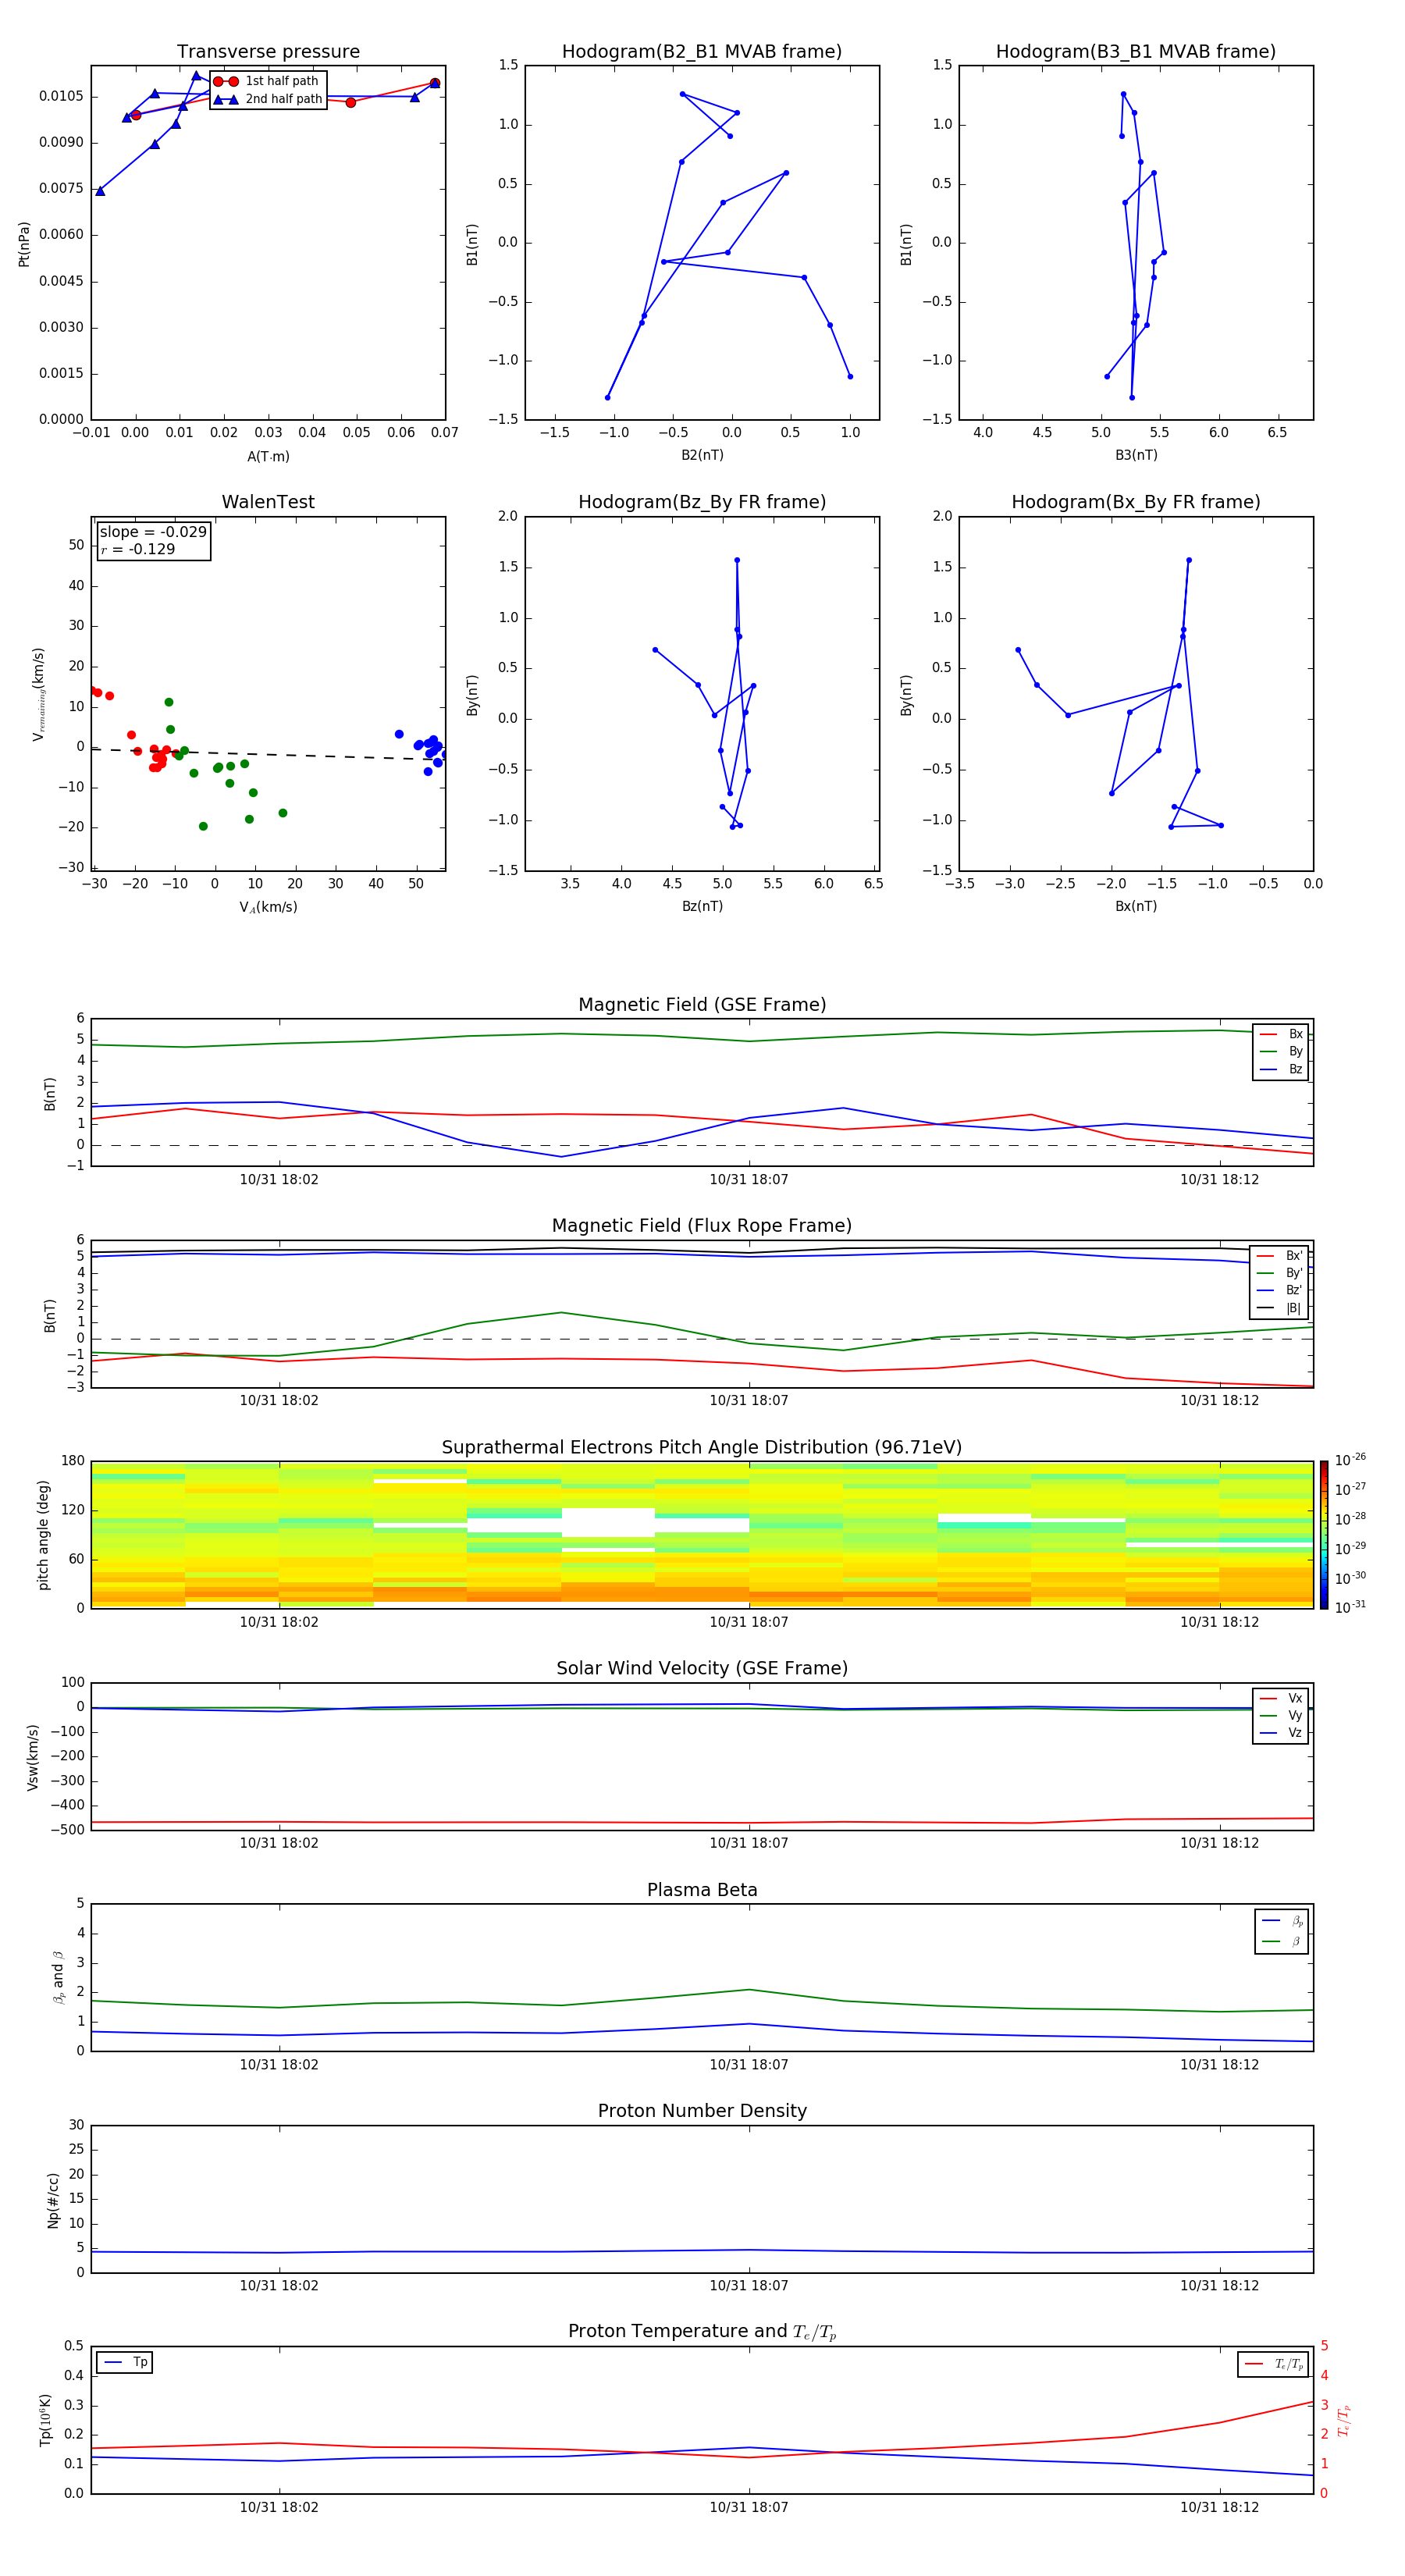Click the pitch angle colorbar scale
The image size is (1405, 2576).
(1324, 1535)
